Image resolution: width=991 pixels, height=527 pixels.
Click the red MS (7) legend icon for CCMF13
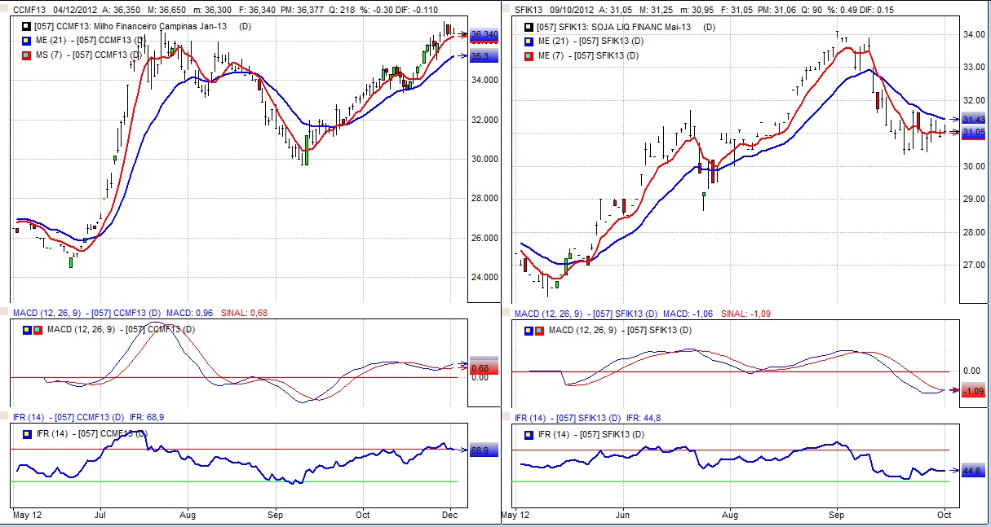coord(27,55)
